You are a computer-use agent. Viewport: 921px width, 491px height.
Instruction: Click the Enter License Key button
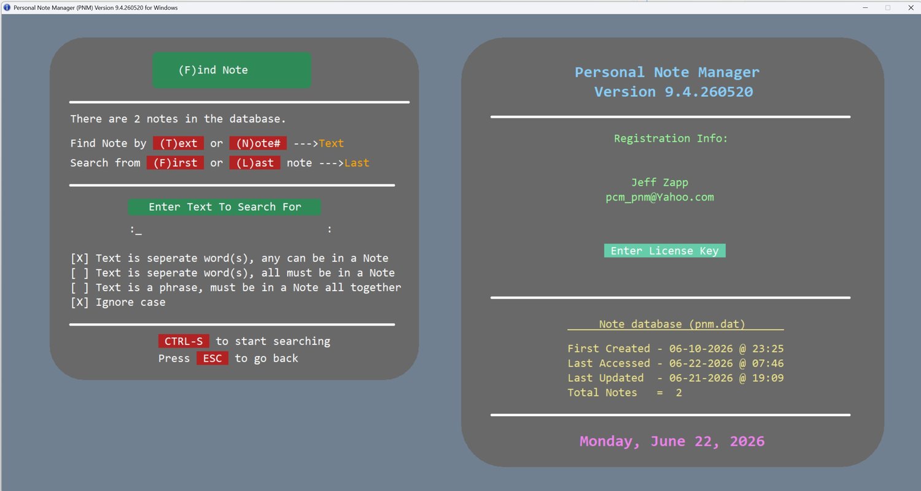point(664,251)
